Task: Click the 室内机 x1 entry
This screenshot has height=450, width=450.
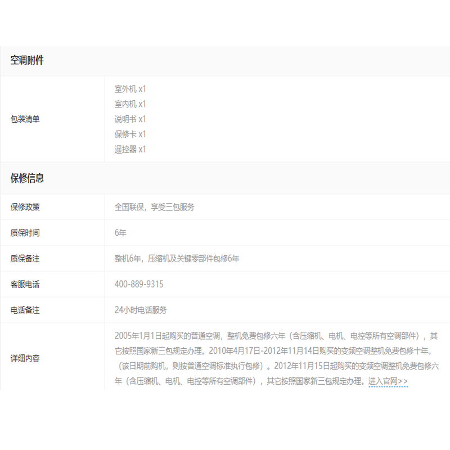Action: point(130,104)
